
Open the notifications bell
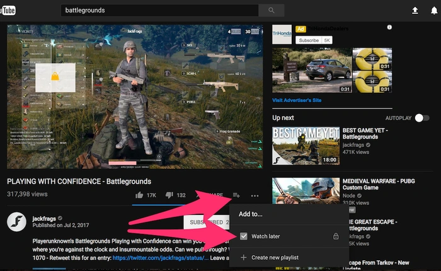[x=432, y=11]
